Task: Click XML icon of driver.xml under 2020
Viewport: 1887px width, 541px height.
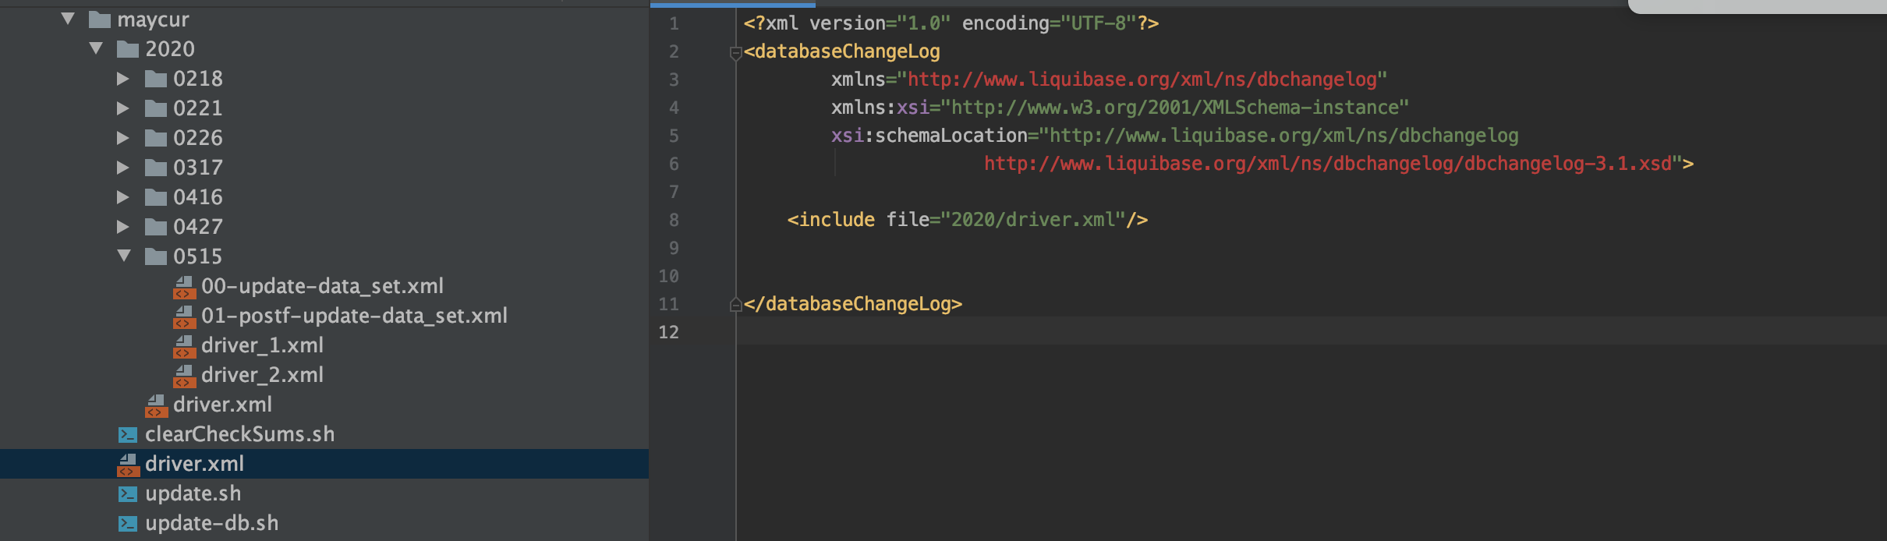Action: point(156,405)
